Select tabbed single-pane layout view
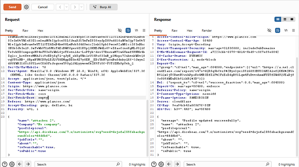Viewport: 299px width, 167px height. click(292, 19)
